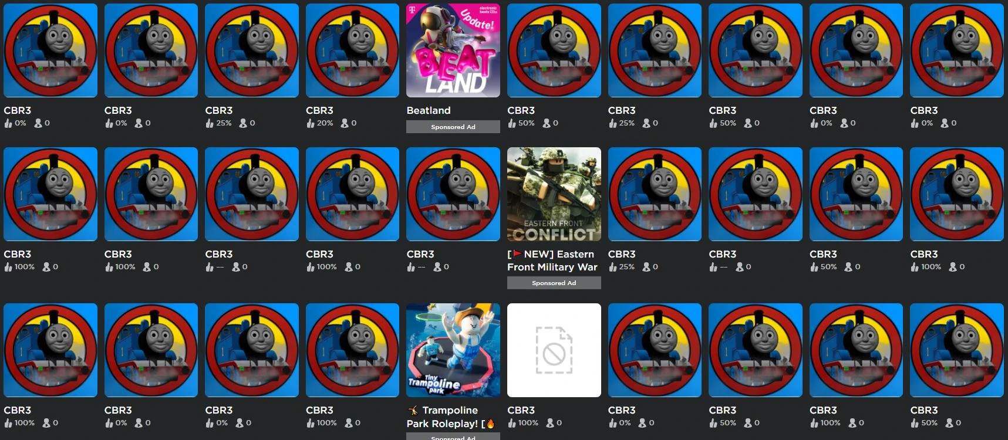Click the thumbs-up icon beside the 20% rating

(x=310, y=123)
